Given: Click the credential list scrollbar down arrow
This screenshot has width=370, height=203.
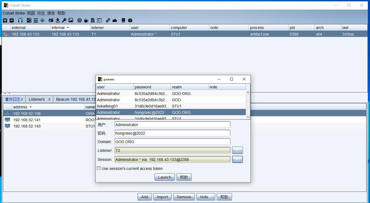Looking at the screenshot, I should point(248,117).
